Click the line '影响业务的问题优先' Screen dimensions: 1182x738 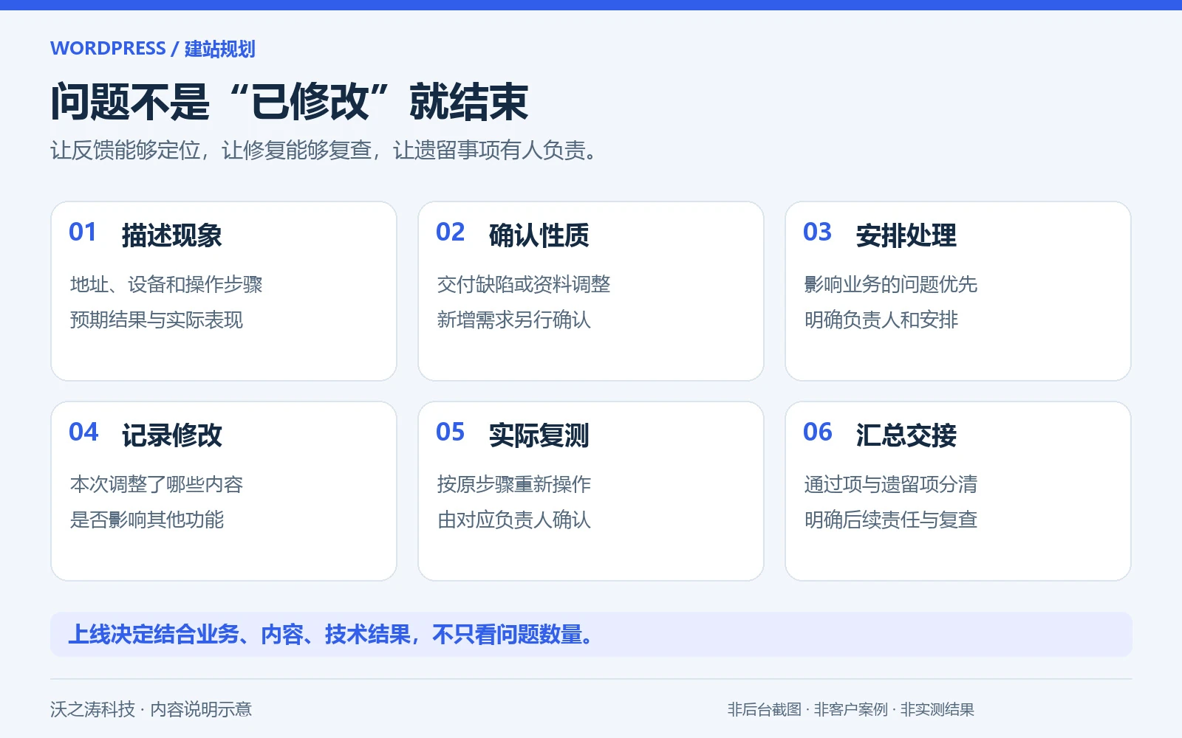point(891,284)
